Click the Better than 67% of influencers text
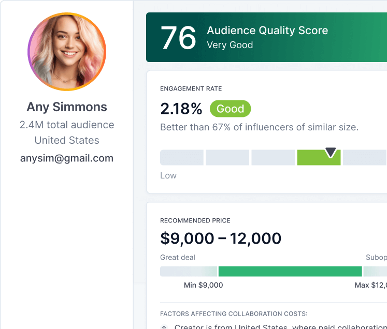387x329 pixels. pyautogui.click(x=259, y=127)
